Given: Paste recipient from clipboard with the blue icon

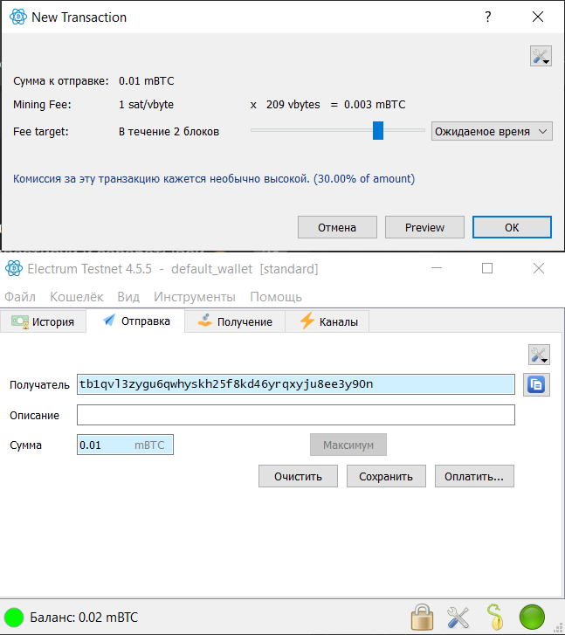Looking at the screenshot, I should click(536, 384).
